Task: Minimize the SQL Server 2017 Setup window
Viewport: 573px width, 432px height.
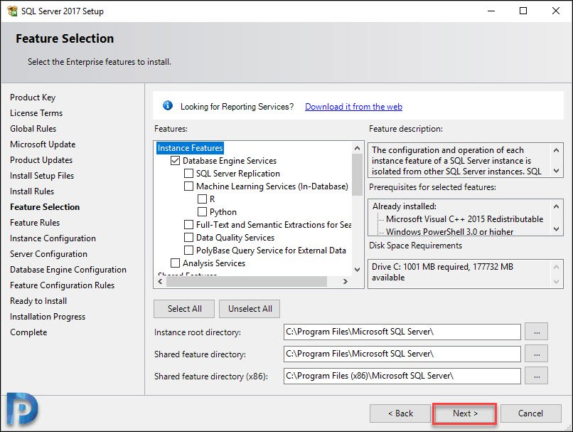Action: click(x=491, y=11)
